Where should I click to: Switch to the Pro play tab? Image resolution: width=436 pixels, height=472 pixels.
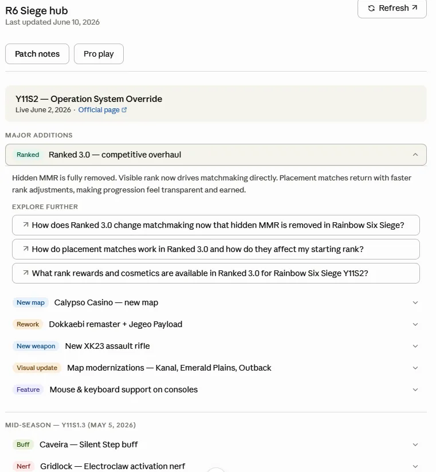point(99,54)
